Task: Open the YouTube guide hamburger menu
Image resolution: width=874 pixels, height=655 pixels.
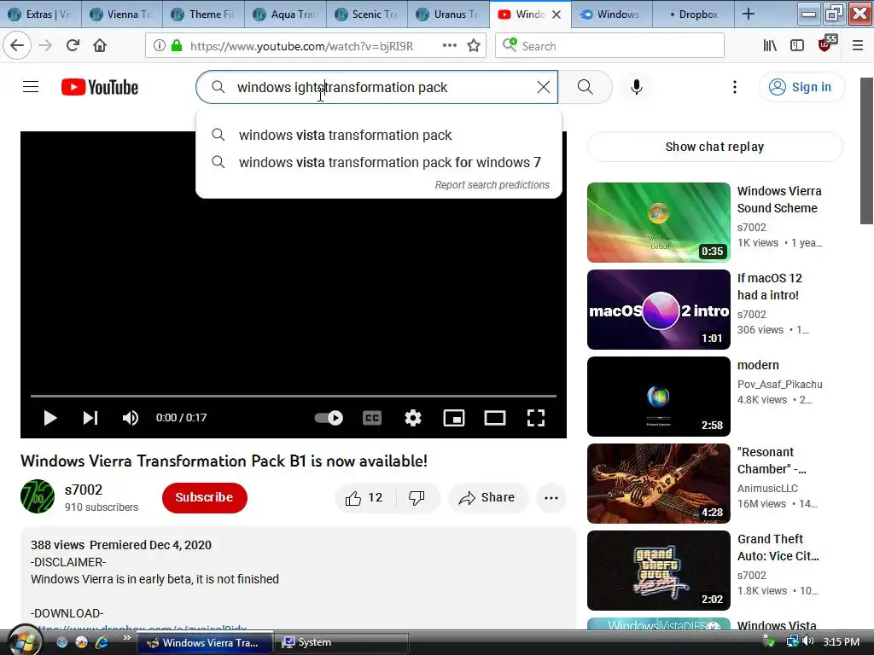Action: coord(31,87)
